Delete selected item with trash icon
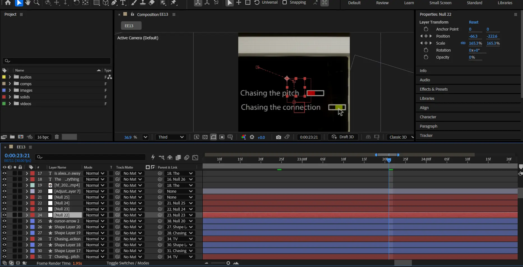 57,137
